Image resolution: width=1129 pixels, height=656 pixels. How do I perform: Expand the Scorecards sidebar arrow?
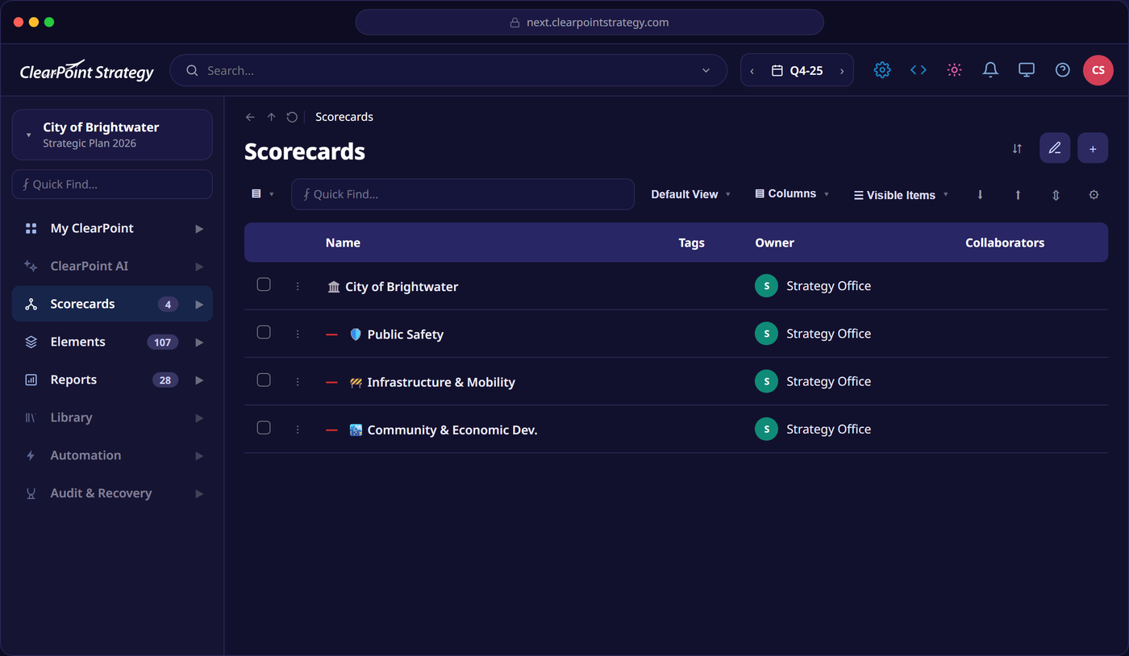click(x=199, y=305)
